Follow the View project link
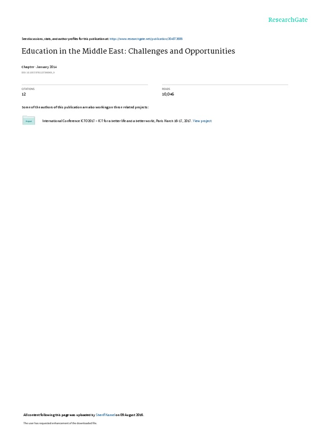 (202, 121)
